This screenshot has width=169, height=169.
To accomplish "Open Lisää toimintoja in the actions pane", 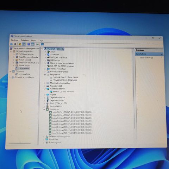I will (146, 58).
